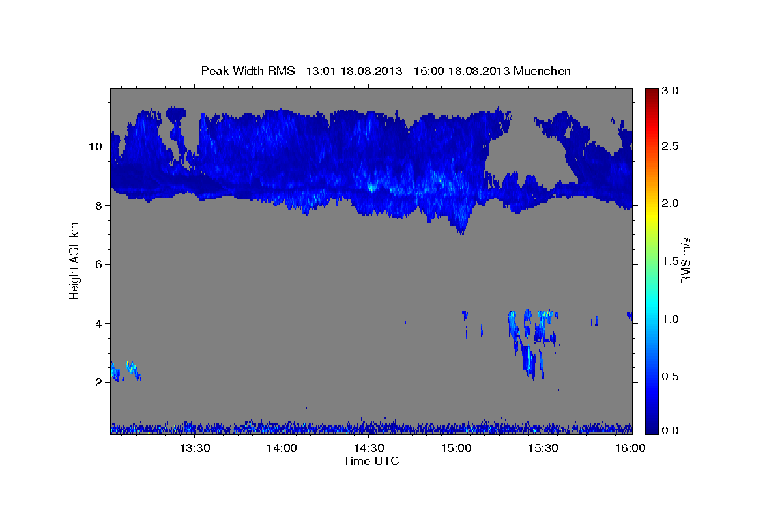Click the 'RMS m/s' colorbar label

[685, 260]
